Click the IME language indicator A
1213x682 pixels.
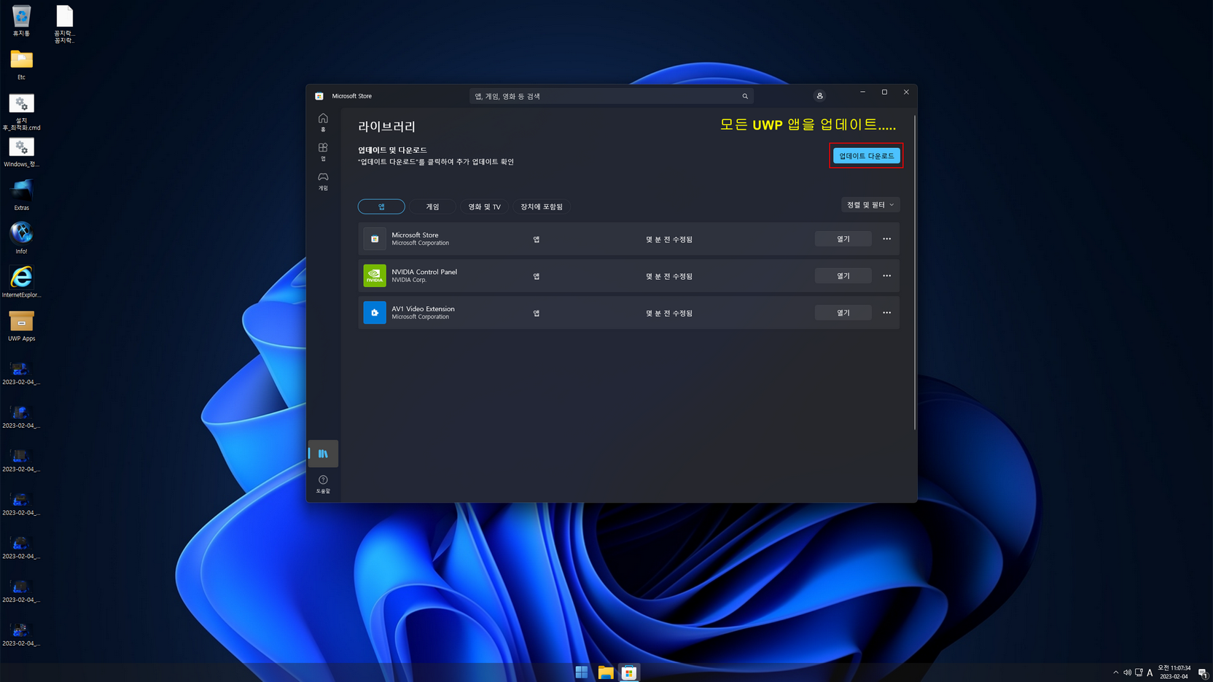(x=1150, y=673)
